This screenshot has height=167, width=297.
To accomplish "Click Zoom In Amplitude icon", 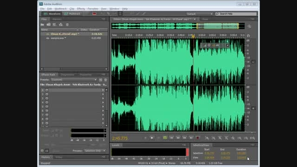I will [x=207, y=138].
